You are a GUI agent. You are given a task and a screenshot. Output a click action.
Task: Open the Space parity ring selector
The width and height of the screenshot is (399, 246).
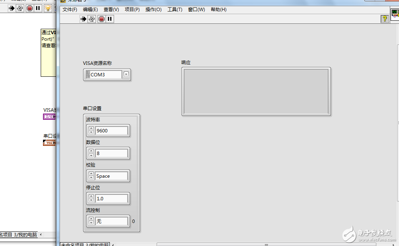point(111,176)
